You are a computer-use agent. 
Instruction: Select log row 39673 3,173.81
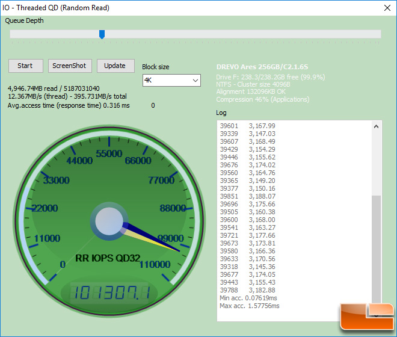point(247,244)
